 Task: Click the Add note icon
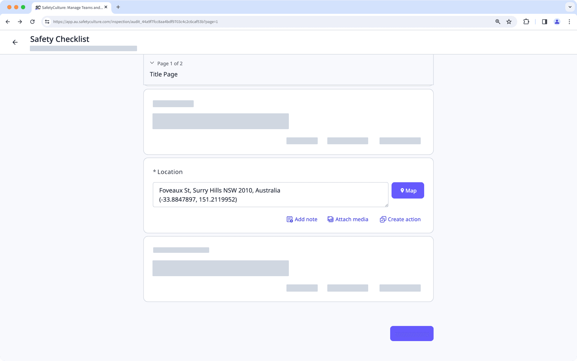290,219
